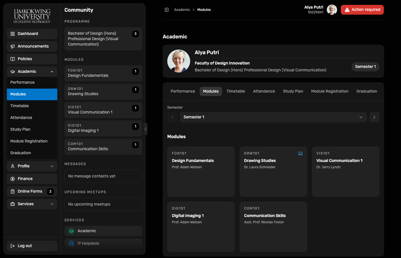The height and width of the screenshot is (258, 401).
Task: Open the Design Fundamentals module card
Action: (x=201, y=172)
